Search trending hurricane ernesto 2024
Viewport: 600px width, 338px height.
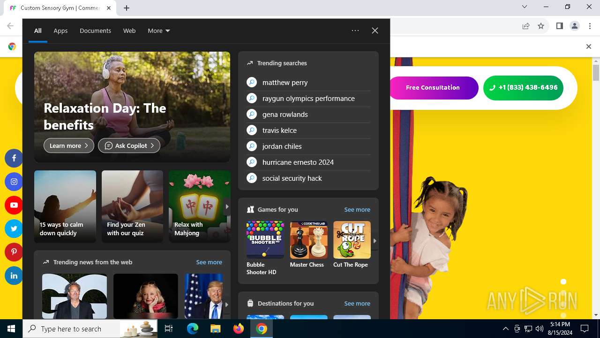pyautogui.click(x=308, y=162)
